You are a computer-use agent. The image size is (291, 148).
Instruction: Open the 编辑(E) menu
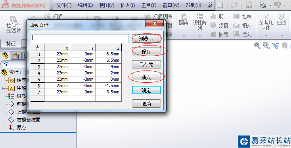tap(85, 5)
